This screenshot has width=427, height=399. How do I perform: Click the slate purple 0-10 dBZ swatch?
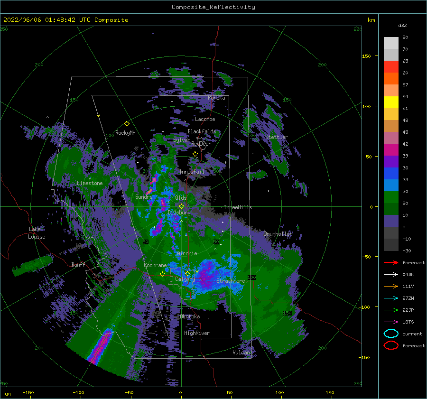[391, 221]
